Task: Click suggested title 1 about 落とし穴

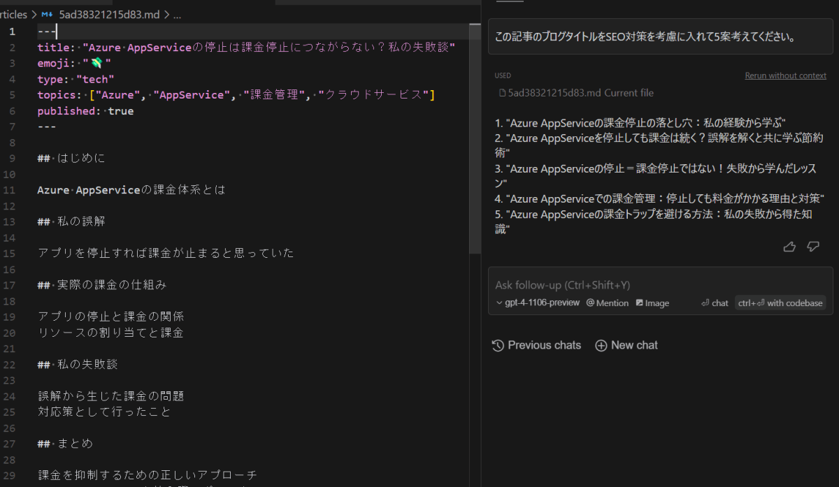Action: click(x=640, y=122)
